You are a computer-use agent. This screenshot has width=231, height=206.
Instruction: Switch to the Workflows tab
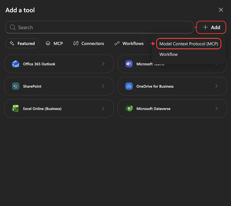129,43
